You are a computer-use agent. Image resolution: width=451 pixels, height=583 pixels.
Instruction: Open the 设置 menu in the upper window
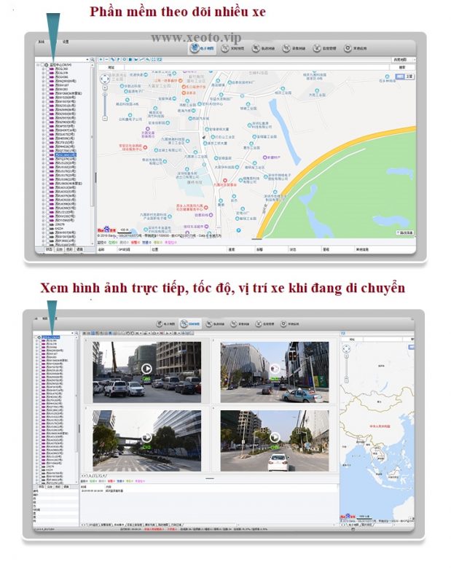(66, 42)
